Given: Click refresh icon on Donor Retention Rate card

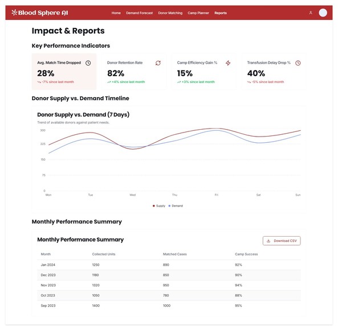Looking at the screenshot, I should (x=158, y=63).
